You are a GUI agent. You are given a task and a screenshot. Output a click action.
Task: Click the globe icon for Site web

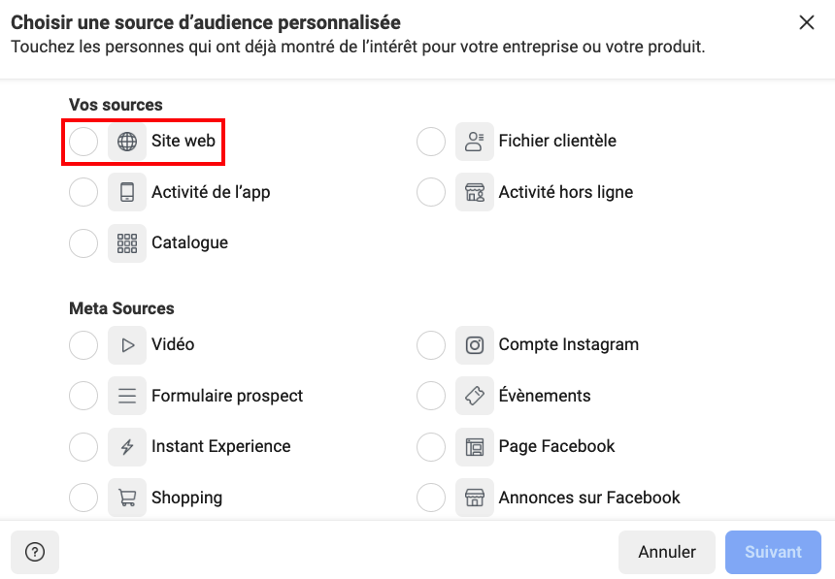127,142
